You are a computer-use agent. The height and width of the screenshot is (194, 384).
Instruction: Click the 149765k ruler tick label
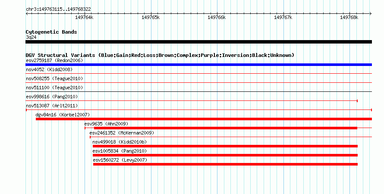click(x=151, y=17)
